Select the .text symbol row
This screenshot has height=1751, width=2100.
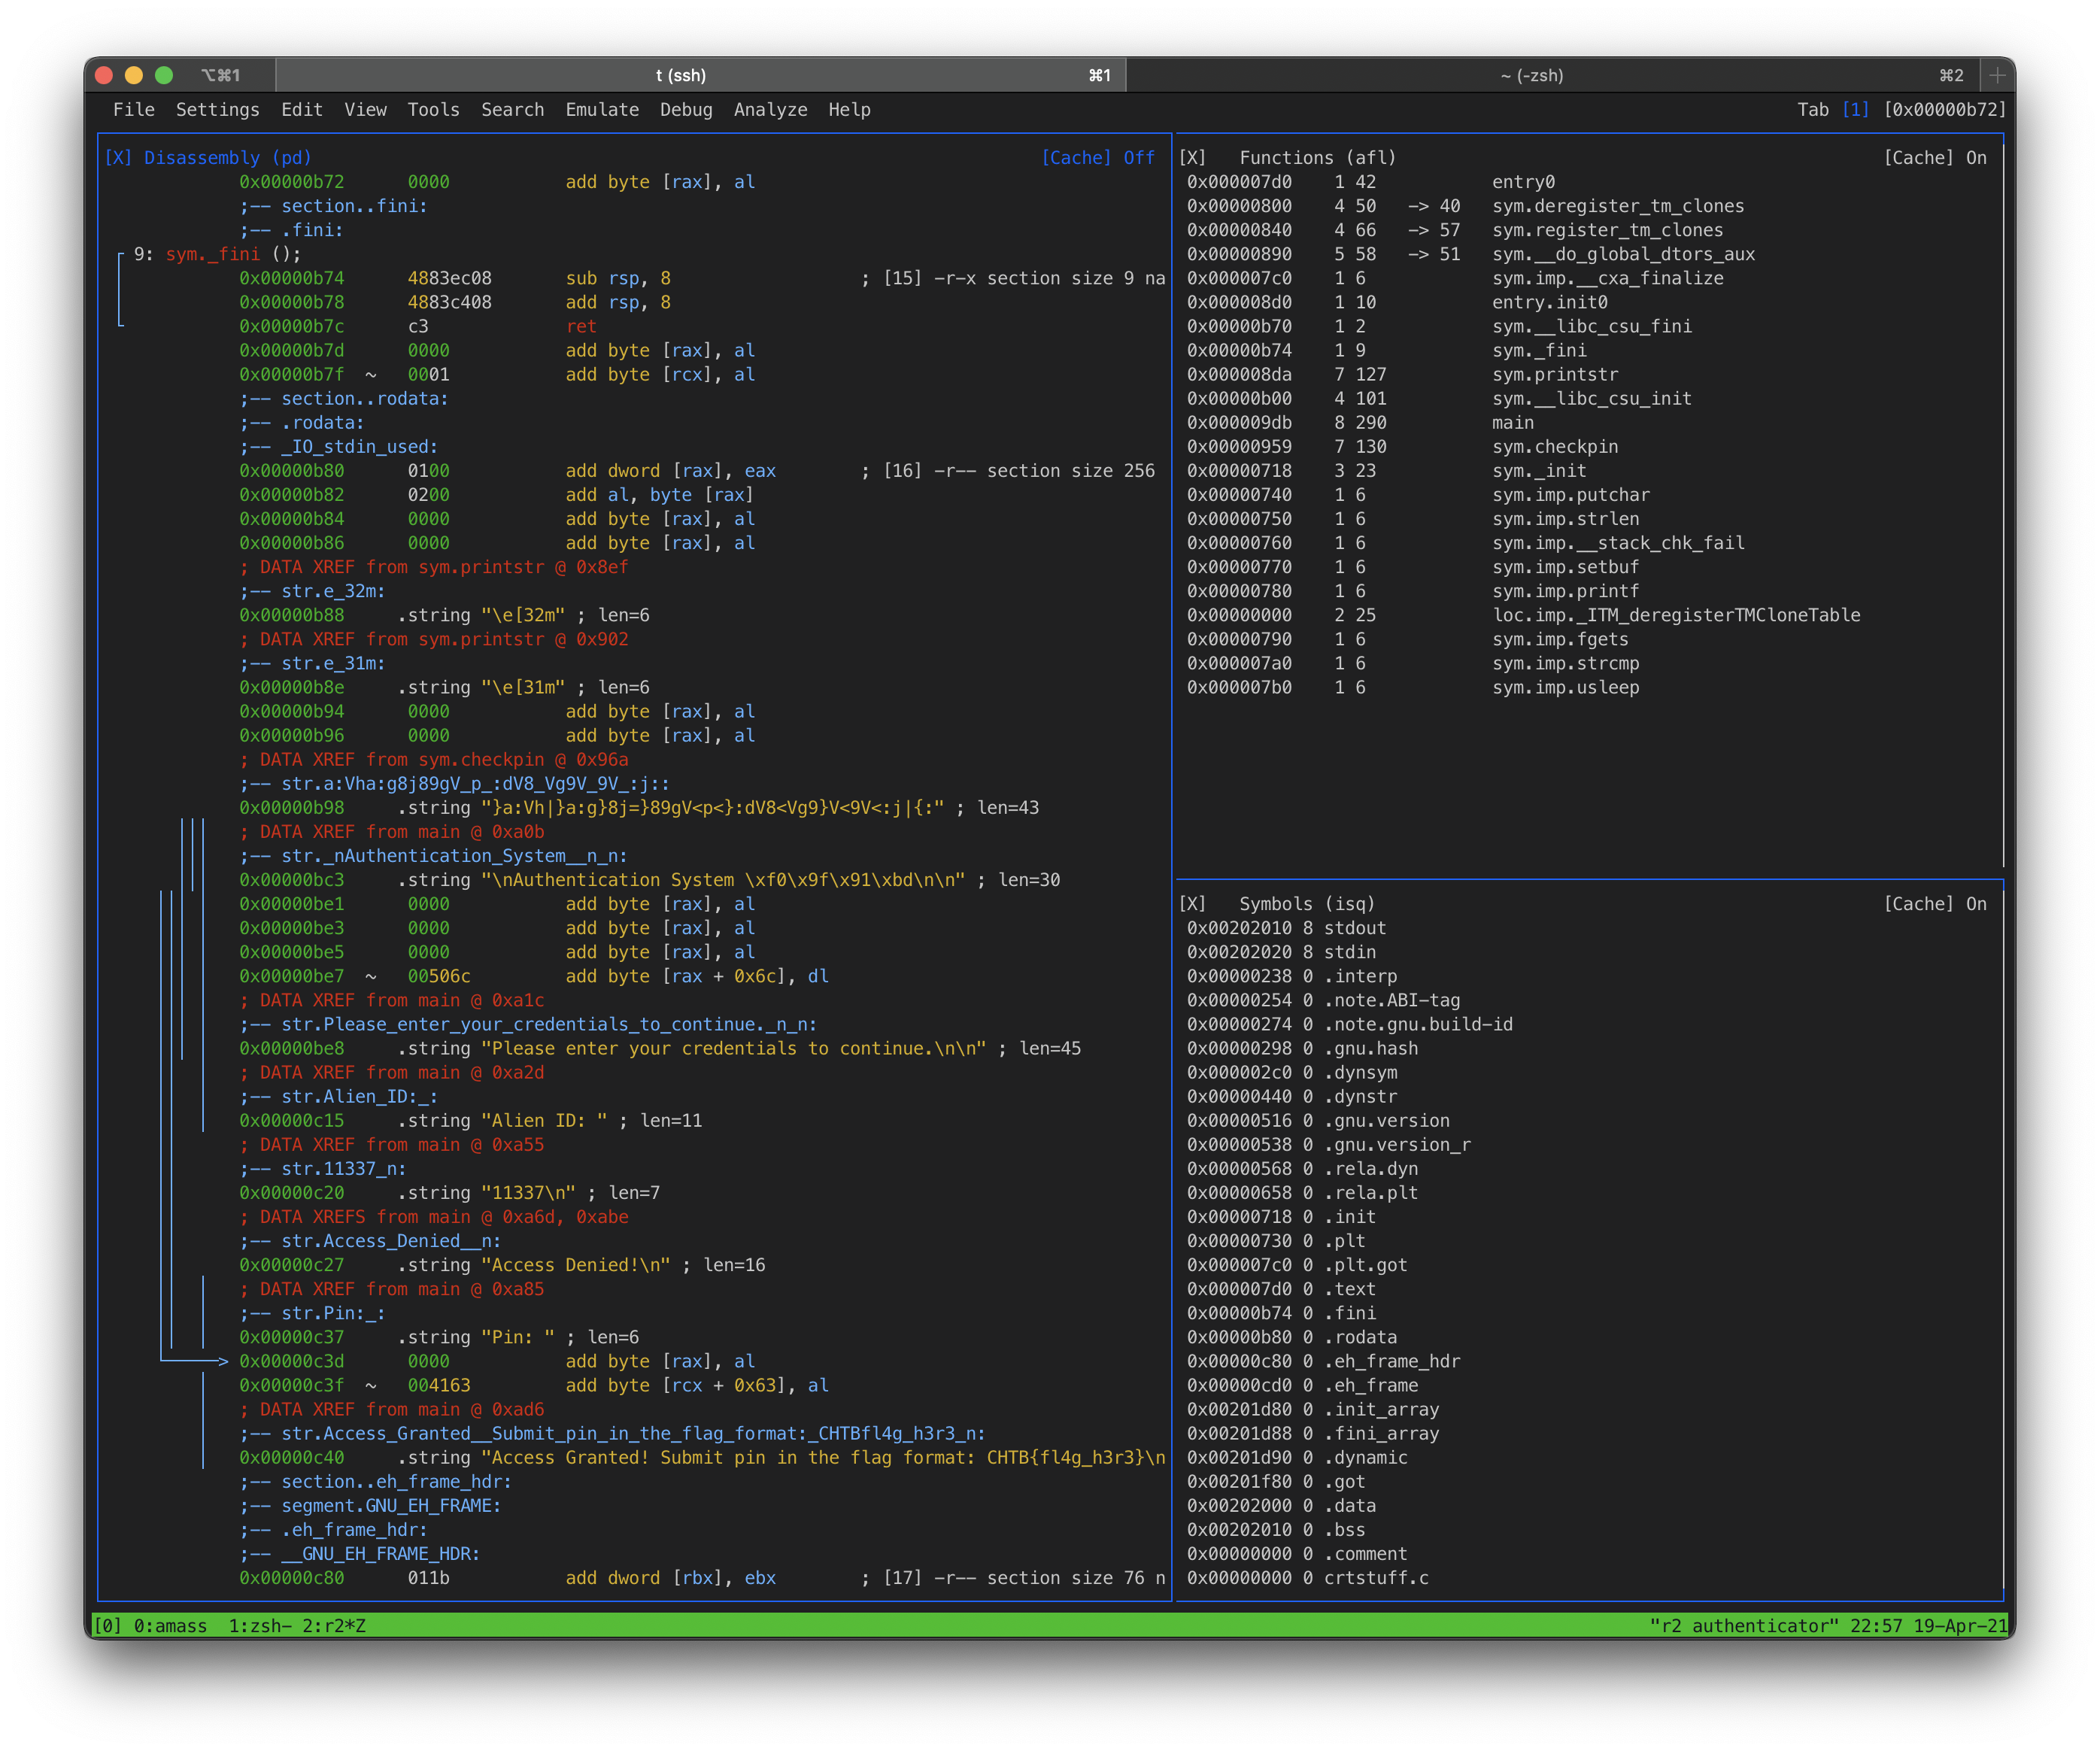point(1281,1289)
